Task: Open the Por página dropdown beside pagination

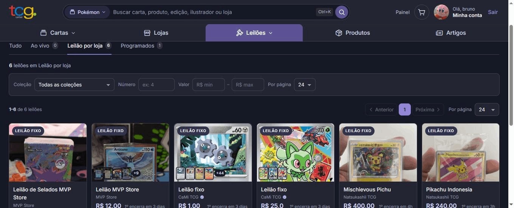Action: tap(487, 109)
